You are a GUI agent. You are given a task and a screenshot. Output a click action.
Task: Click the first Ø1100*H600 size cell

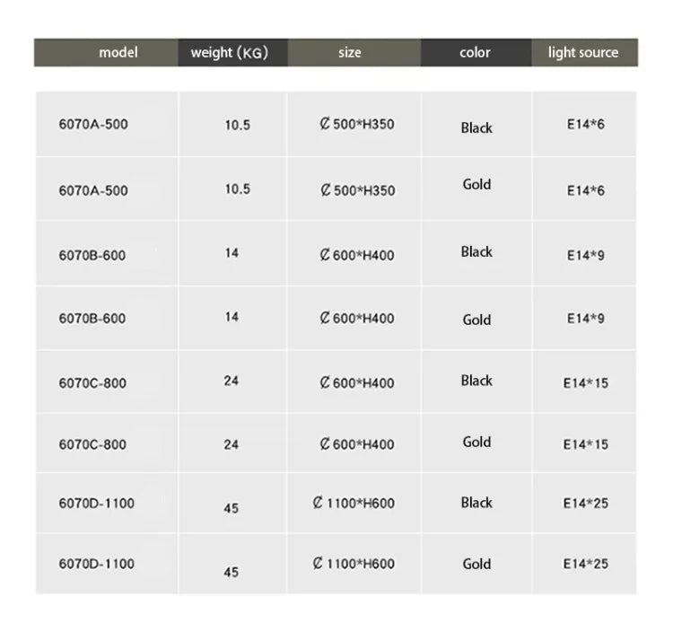(x=354, y=503)
